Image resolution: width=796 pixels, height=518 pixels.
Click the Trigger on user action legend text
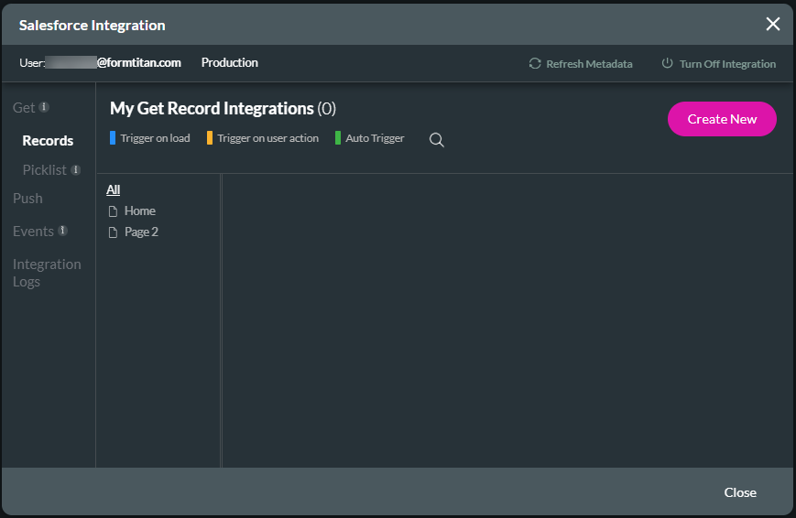268,138
